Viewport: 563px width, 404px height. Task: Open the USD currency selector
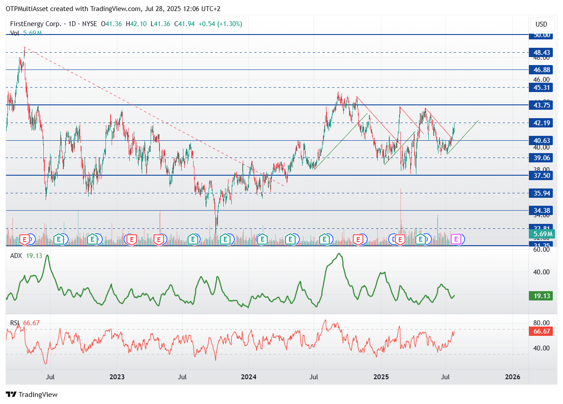[x=541, y=24]
